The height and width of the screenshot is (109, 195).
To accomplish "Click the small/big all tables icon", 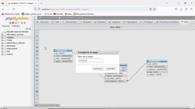I will click(x=37, y=84).
